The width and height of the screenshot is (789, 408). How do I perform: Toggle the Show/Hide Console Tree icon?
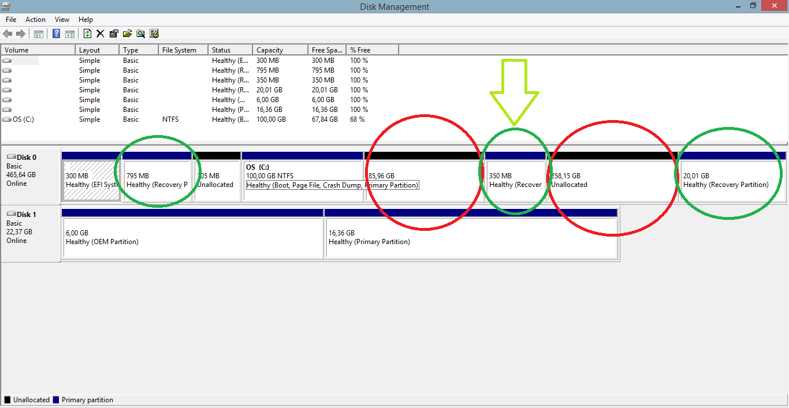pyautogui.click(x=39, y=34)
